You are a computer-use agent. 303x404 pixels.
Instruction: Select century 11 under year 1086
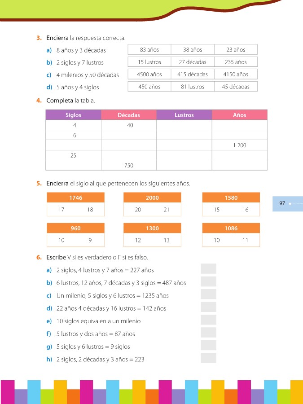click(246, 240)
